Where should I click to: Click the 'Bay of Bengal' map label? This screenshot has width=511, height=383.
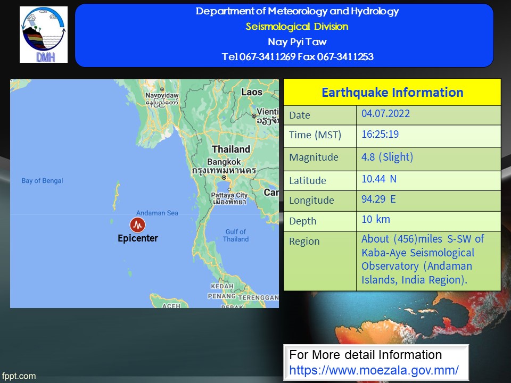click(43, 181)
